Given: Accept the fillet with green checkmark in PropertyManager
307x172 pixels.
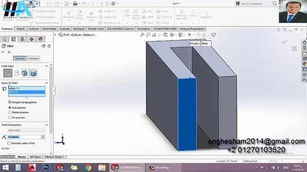Looking at the screenshot, I should (3, 52).
